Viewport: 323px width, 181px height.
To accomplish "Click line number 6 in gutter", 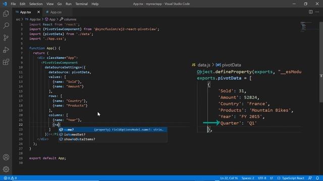I will pos(22,48).
